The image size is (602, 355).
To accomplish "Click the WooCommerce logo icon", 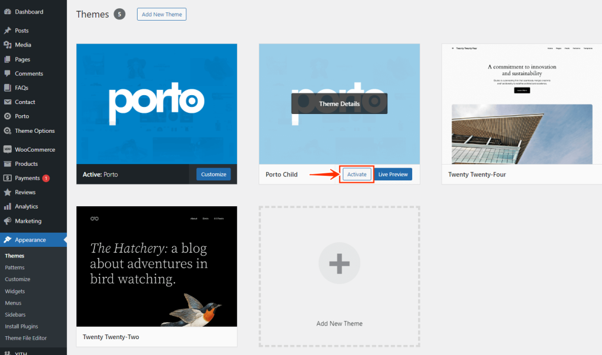I will pyautogui.click(x=7, y=149).
